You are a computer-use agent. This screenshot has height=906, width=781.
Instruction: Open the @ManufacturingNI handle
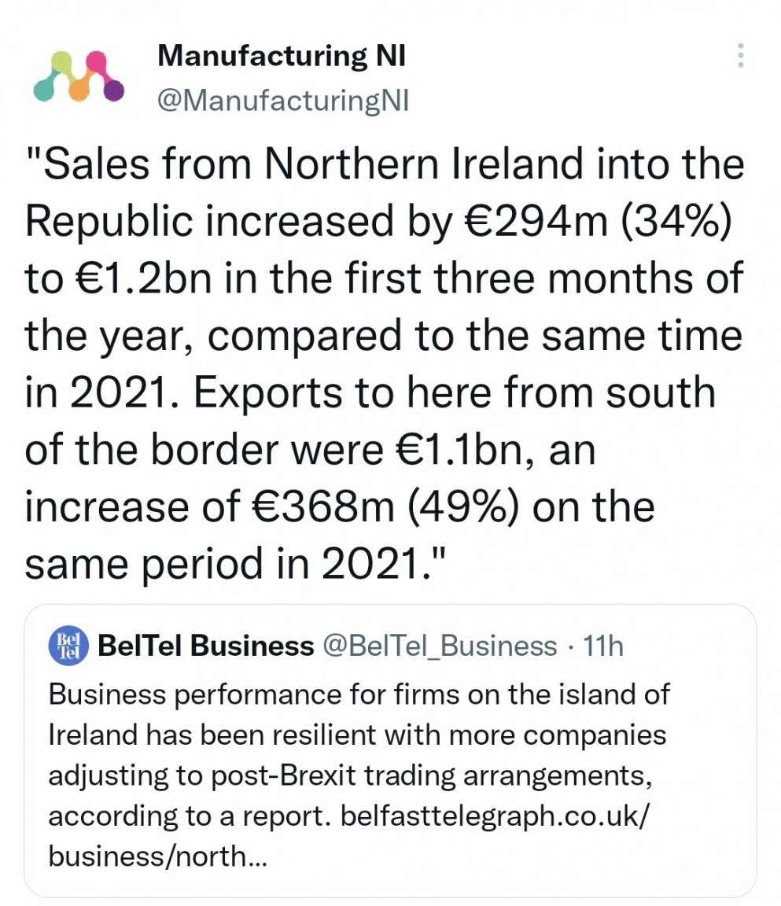[283, 101]
